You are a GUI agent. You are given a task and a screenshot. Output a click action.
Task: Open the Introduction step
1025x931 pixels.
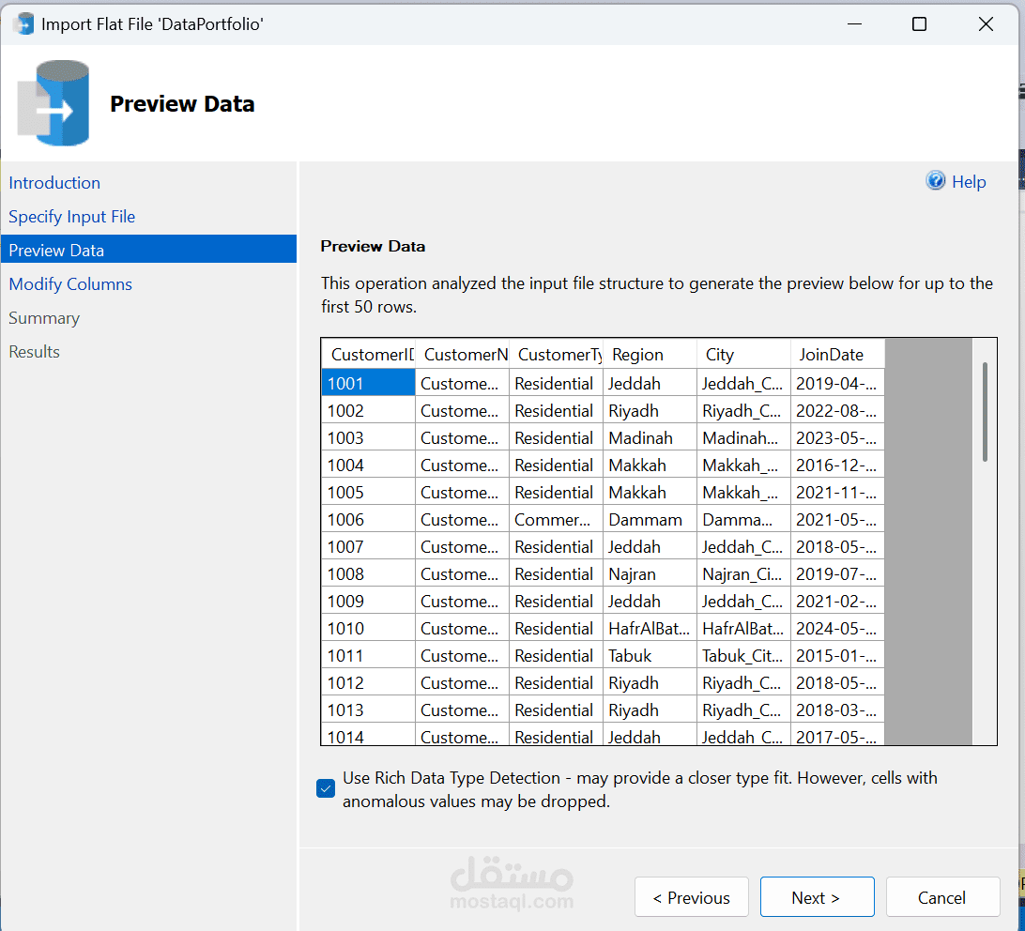pos(54,183)
